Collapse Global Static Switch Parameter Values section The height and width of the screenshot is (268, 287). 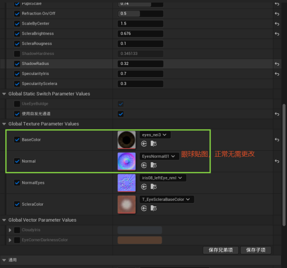[5, 94]
